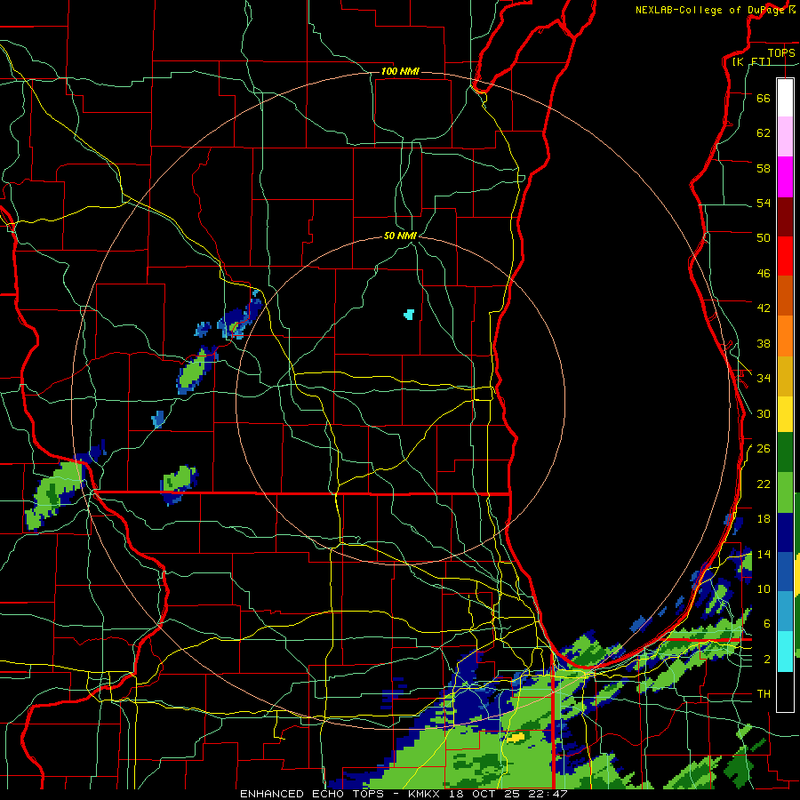This screenshot has height=800, width=800.
Task: Click the legend value 26
Action: pos(764,449)
